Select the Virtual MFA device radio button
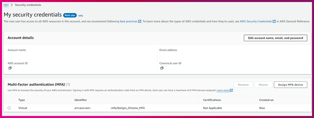314x118 pixels. click(9, 108)
